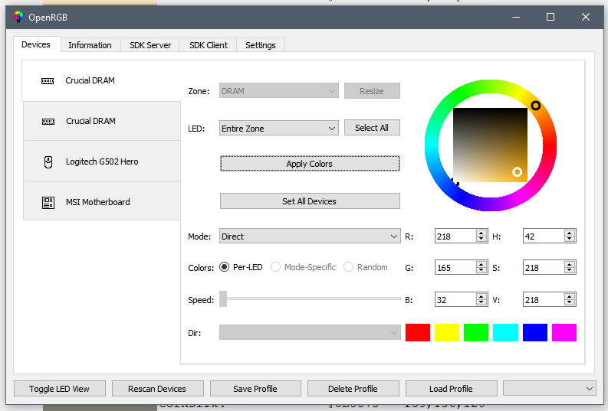Viewport: 608px width, 411px height.
Task: Click the Rescan Devices button
Action: 157,389
